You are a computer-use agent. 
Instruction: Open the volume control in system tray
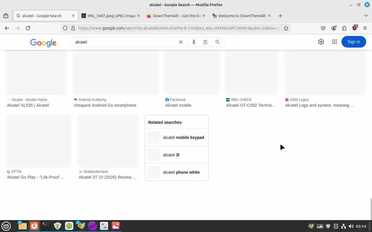[351, 226]
